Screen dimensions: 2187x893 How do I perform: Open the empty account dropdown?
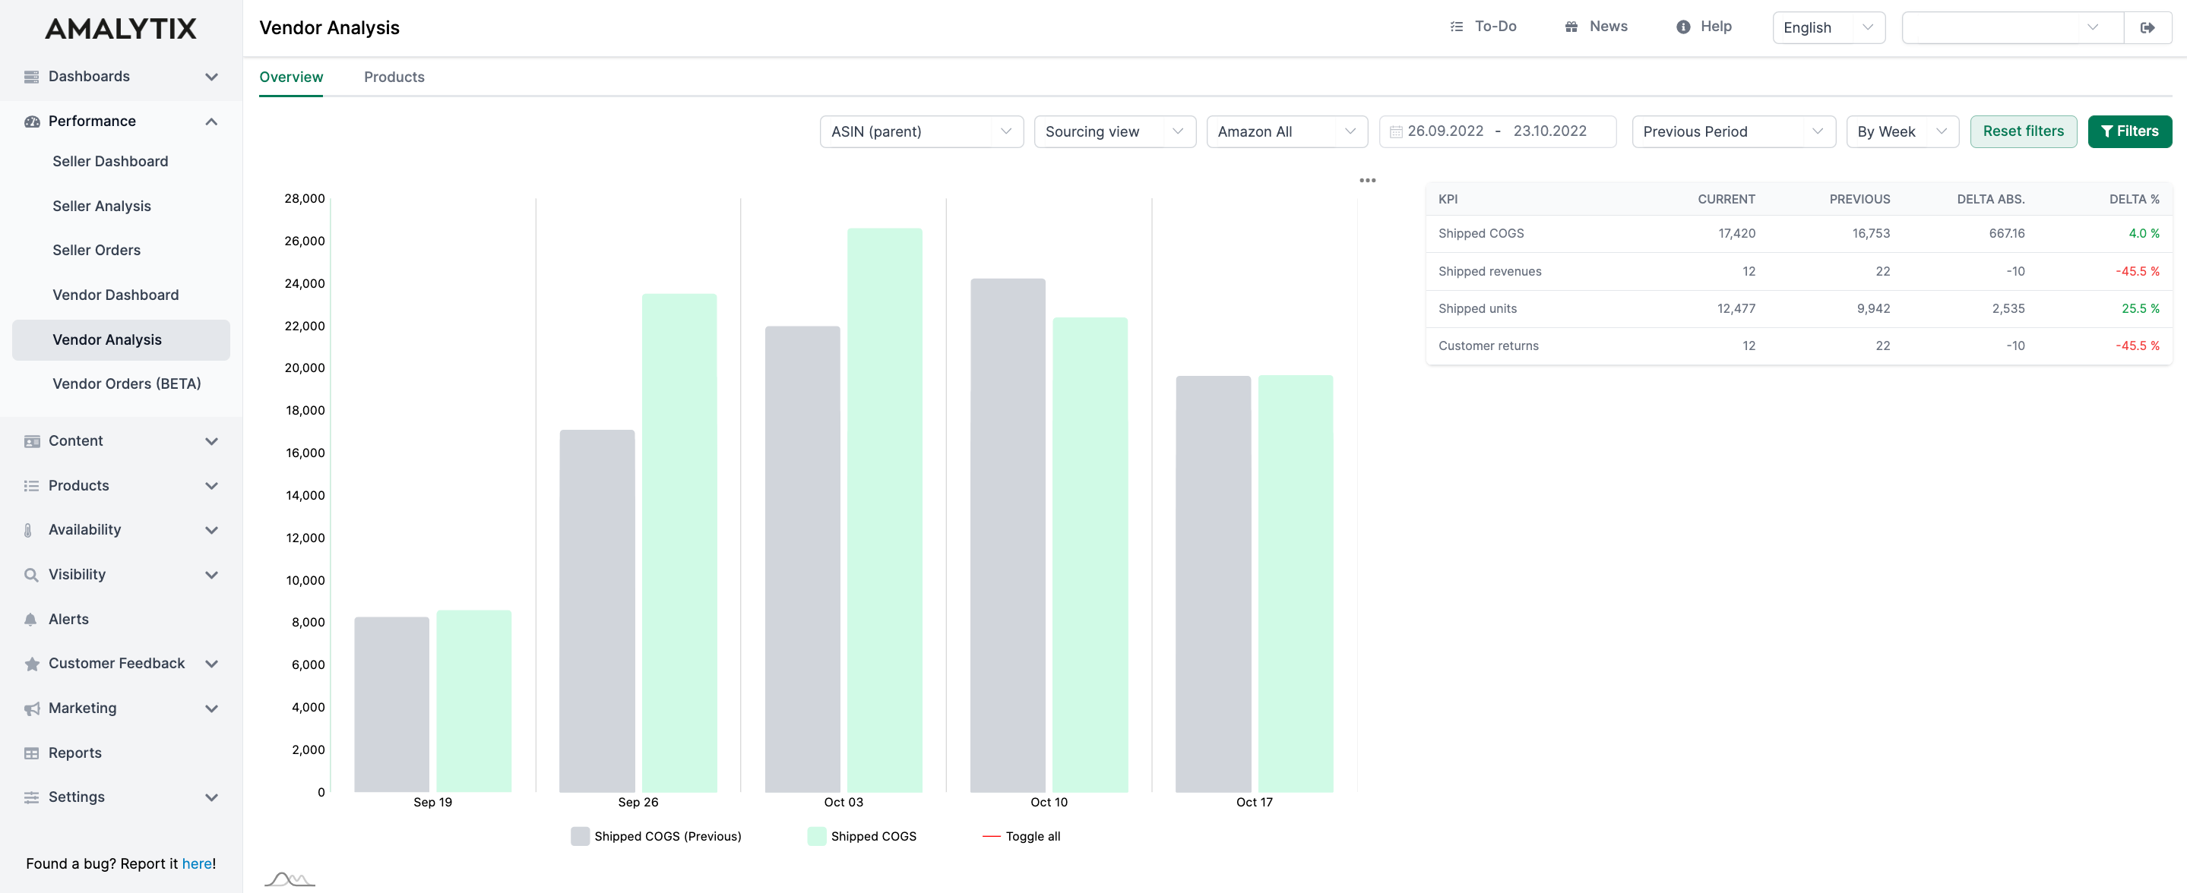[2011, 28]
